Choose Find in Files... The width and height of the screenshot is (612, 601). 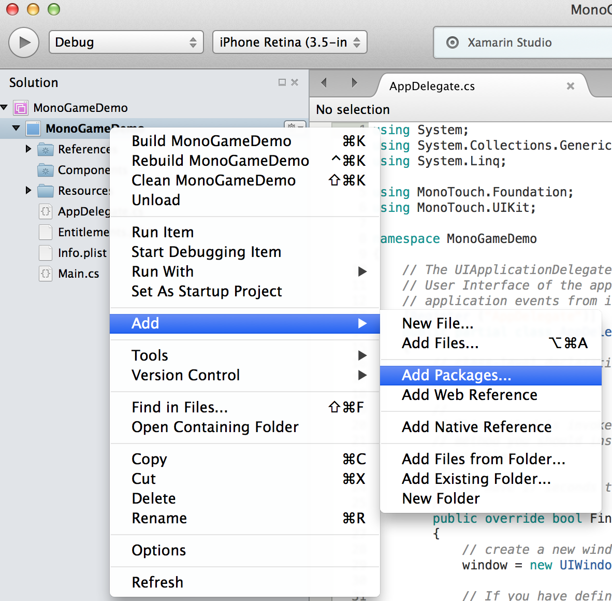245,407
